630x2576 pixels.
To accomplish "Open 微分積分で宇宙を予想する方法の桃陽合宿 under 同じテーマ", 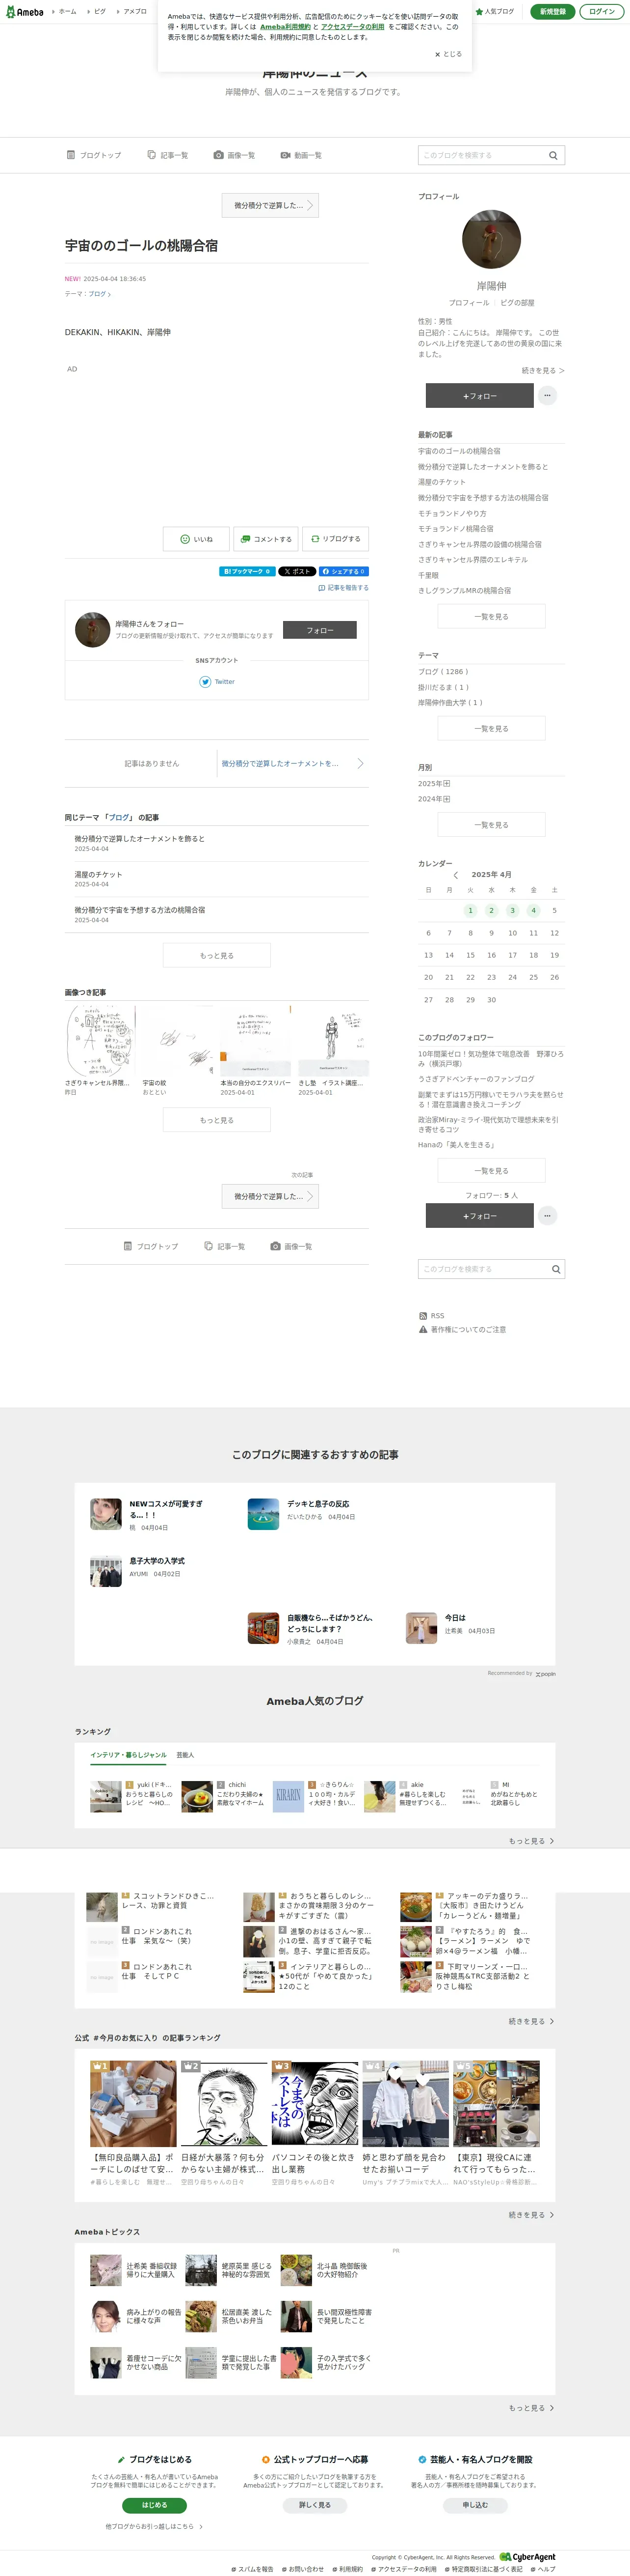I will pos(140,910).
